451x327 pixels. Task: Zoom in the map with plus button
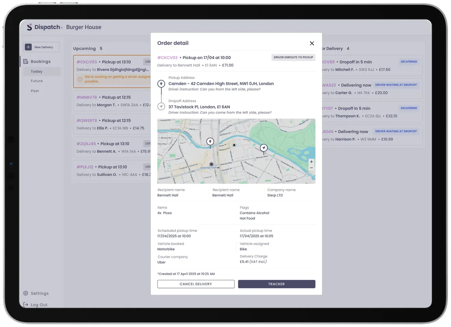pos(311,162)
